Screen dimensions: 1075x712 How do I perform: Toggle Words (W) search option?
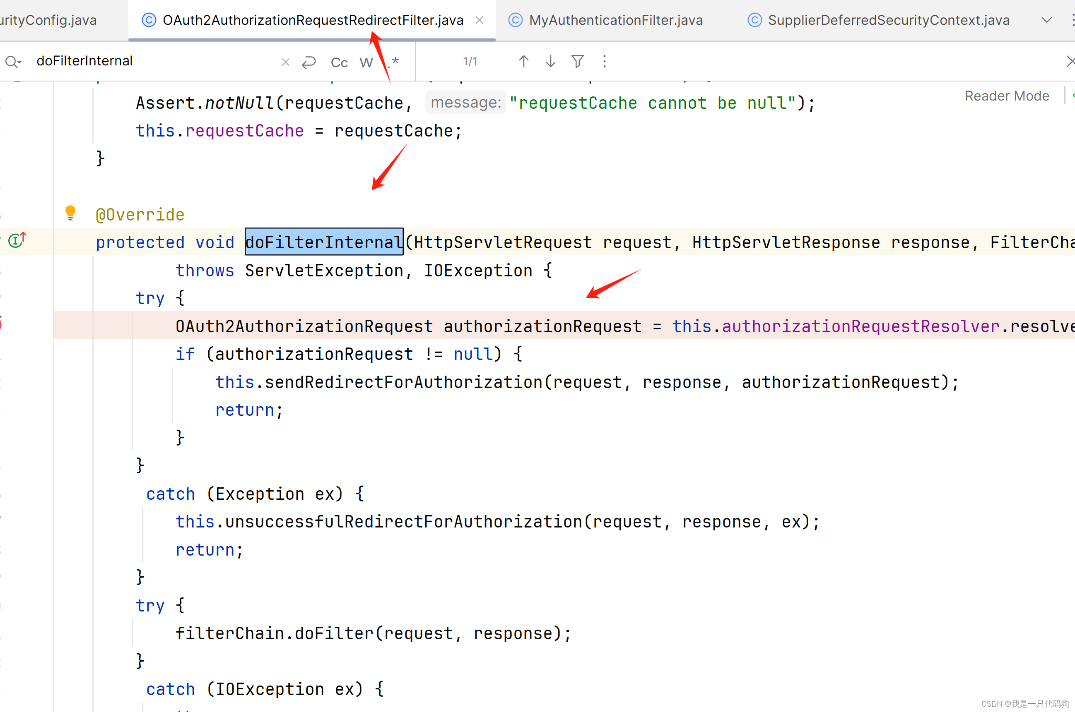pyautogui.click(x=366, y=62)
